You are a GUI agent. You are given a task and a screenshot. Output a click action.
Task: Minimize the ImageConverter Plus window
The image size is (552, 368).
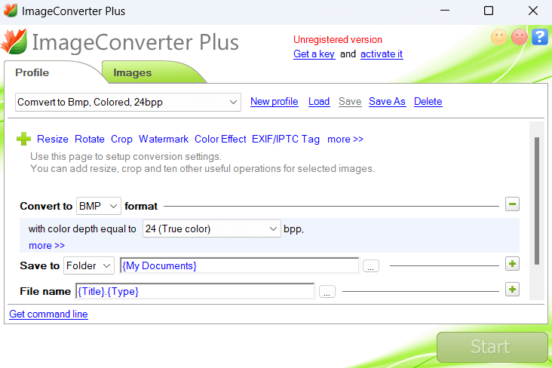pos(445,11)
